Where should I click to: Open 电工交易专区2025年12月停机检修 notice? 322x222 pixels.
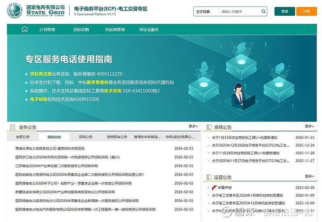[248, 203]
